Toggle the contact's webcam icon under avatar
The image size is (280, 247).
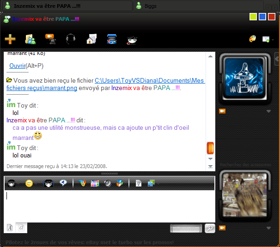(222, 111)
